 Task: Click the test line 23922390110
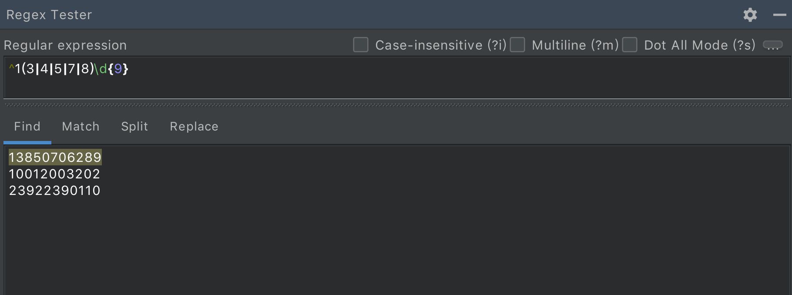coord(55,191)
